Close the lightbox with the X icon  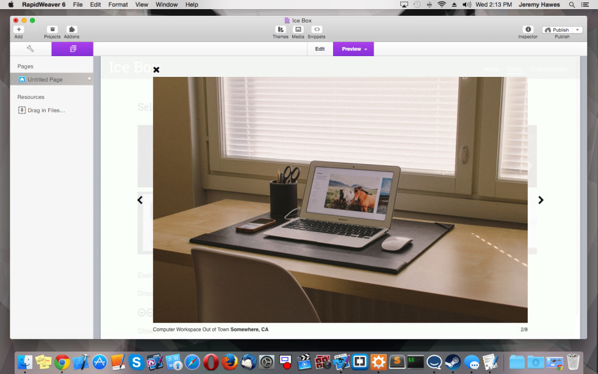[156, 70]
